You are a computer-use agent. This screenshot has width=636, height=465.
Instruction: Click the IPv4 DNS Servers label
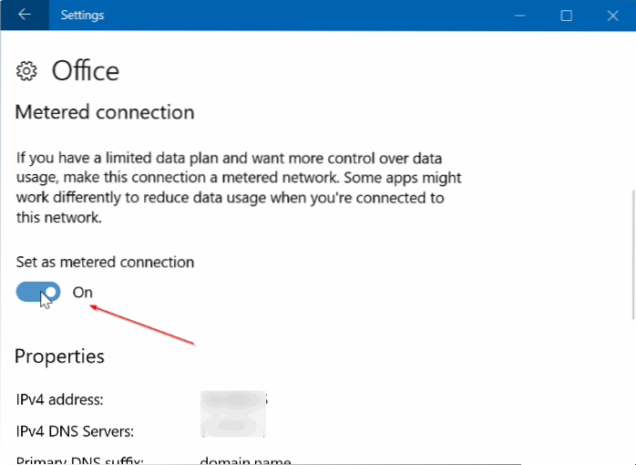click(x=75, y=430)
